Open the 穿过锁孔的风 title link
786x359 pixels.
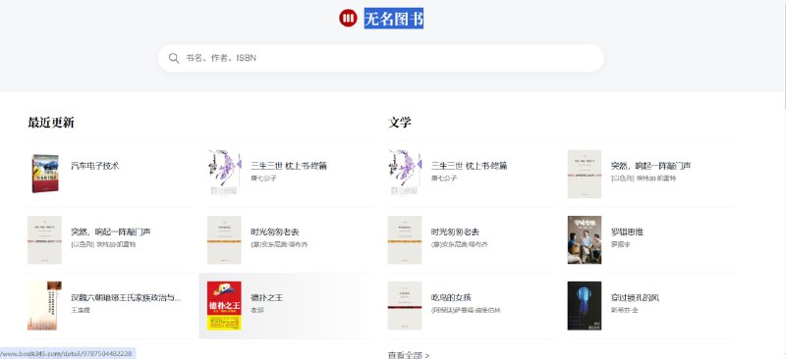pyautogui.click(x=635, y=297)
